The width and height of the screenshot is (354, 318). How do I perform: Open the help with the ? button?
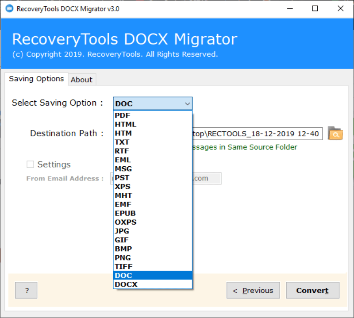click(x=26, y=290)
